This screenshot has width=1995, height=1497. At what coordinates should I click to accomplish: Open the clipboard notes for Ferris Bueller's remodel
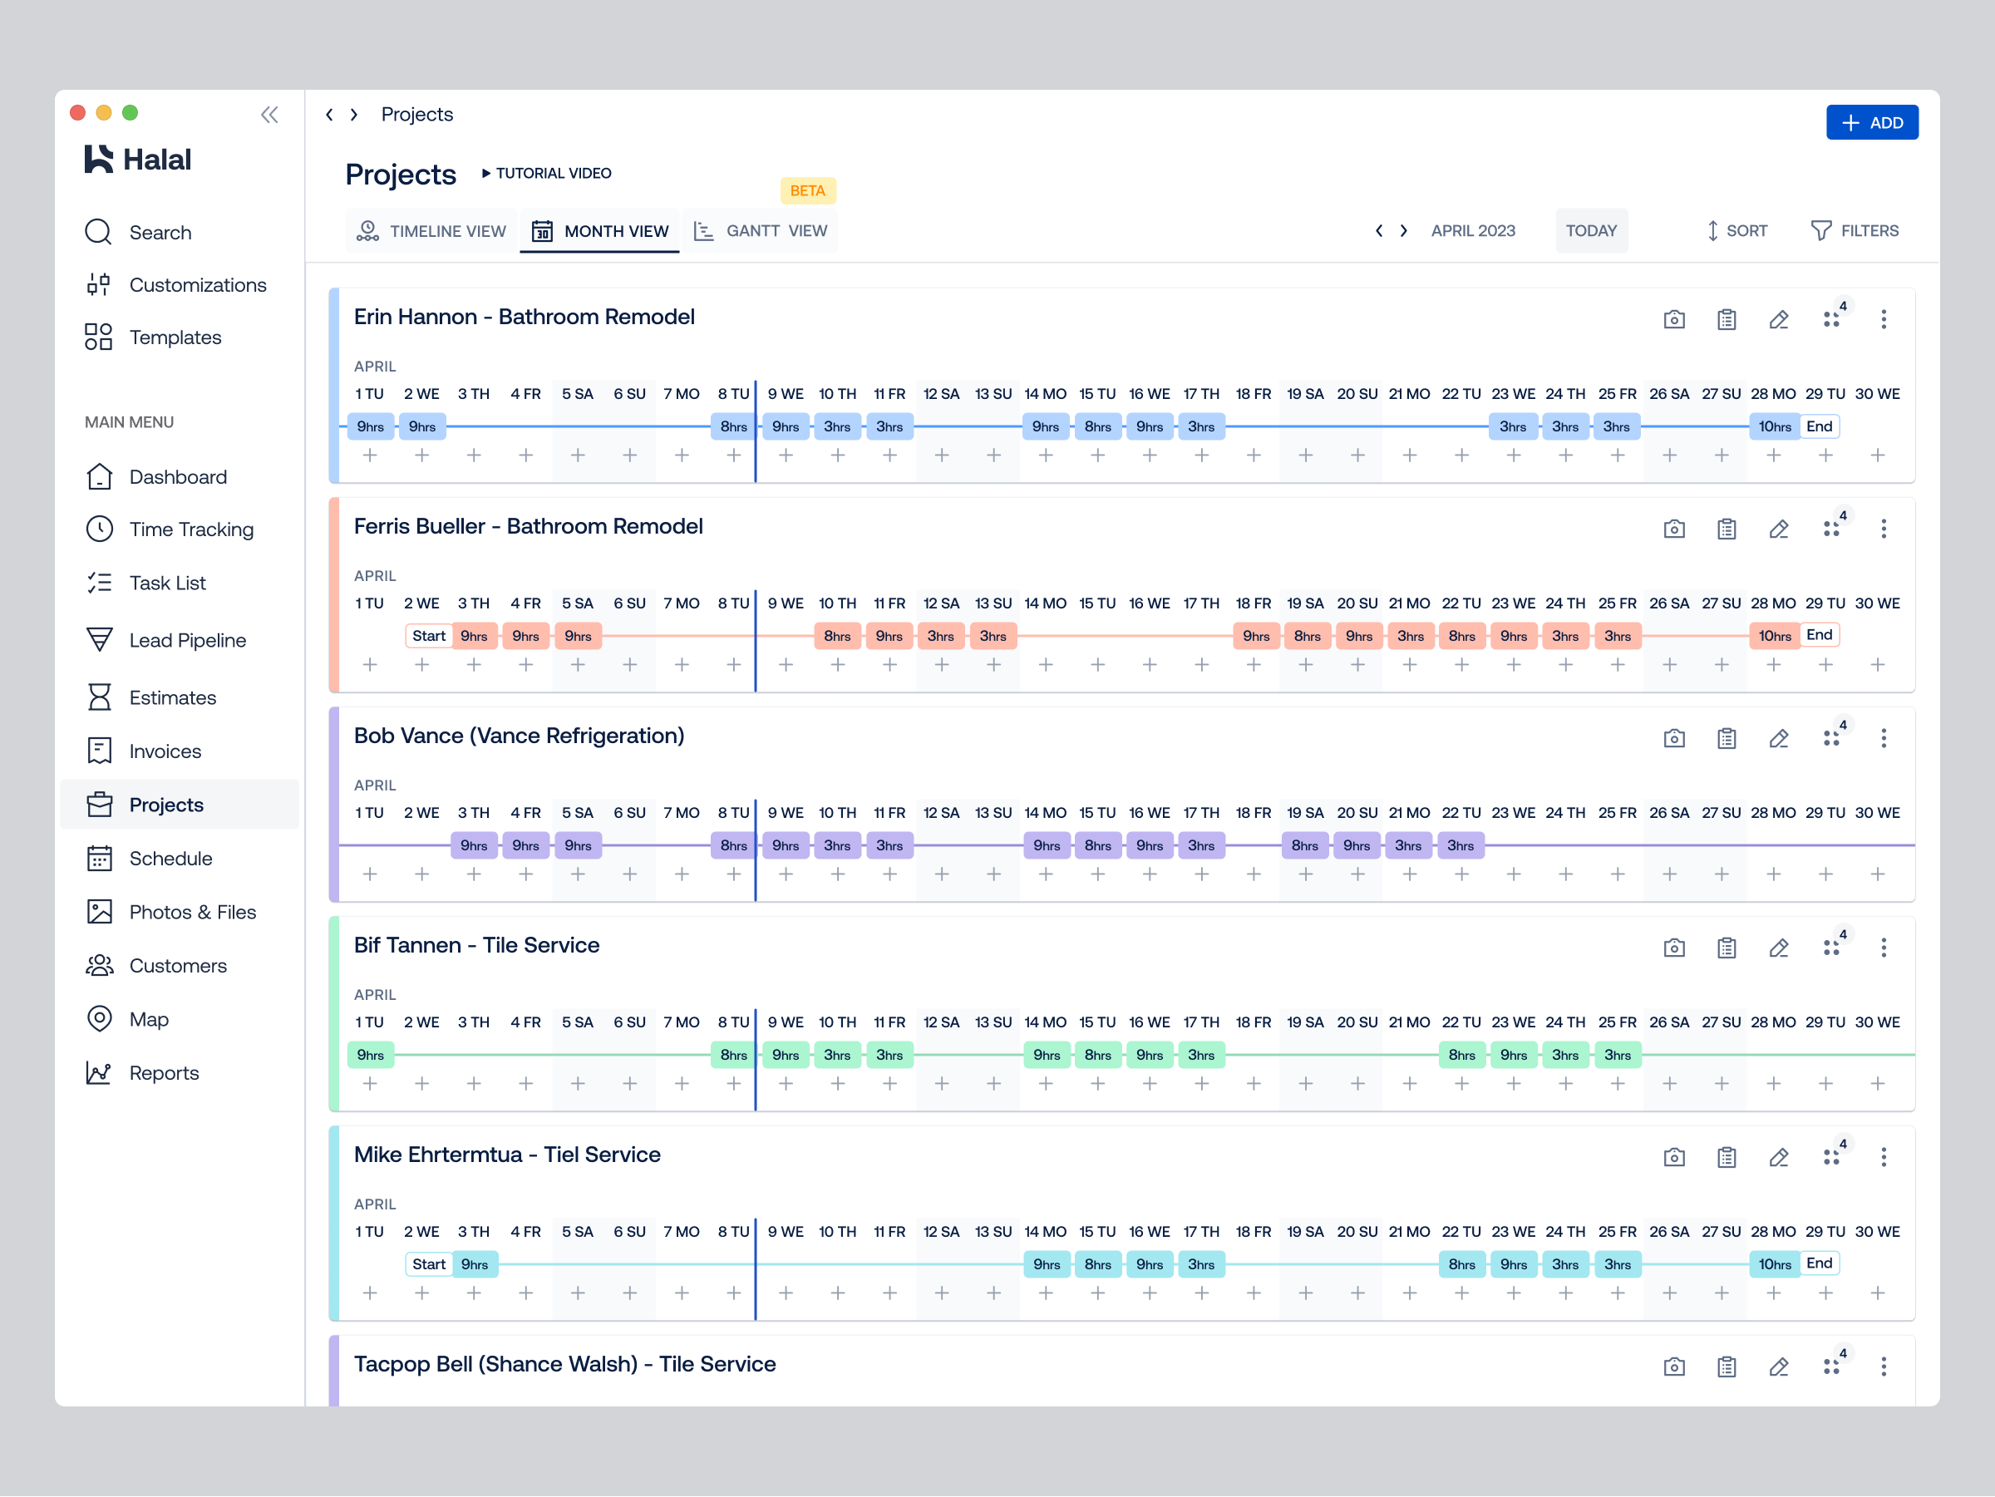click(x=1727, y=529)
